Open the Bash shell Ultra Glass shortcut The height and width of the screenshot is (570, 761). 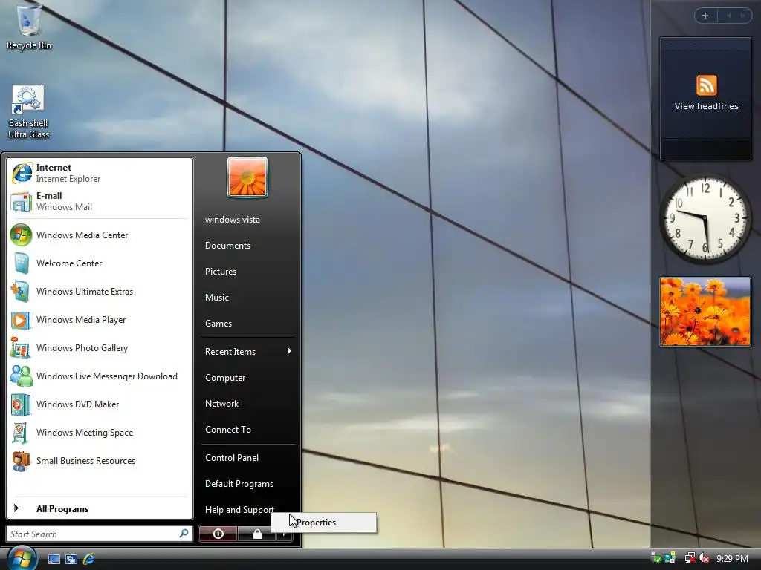[x=28, y=112]
